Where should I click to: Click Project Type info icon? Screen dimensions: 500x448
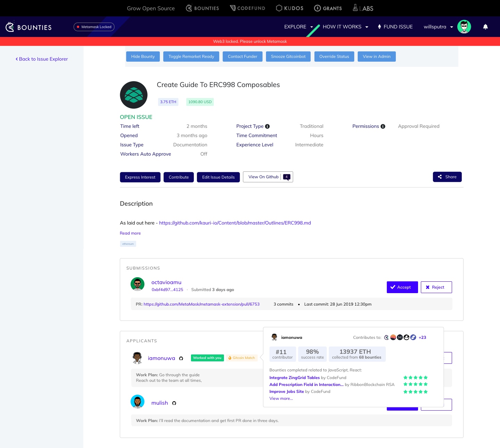pos(267,126)
